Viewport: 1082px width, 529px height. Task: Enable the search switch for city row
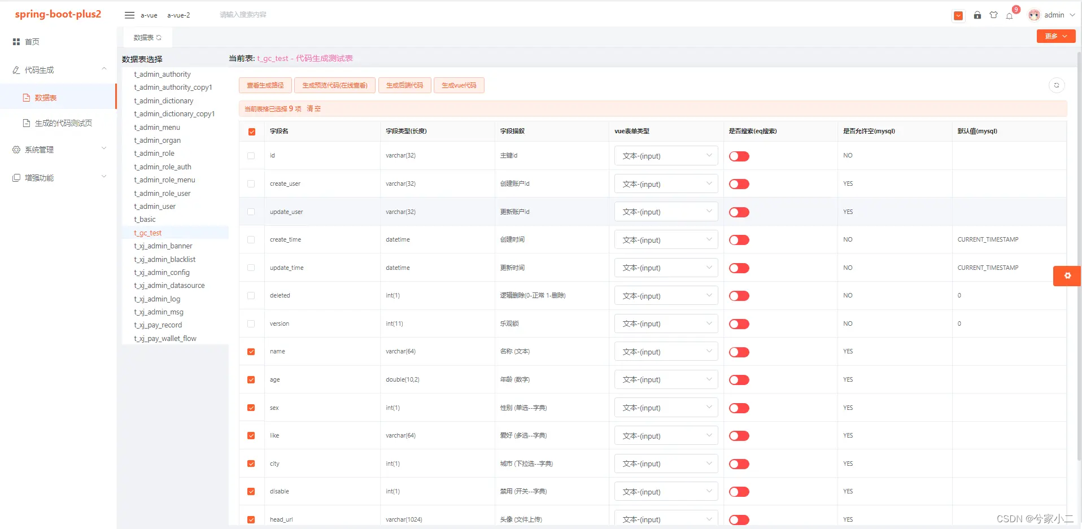[x=739, y=464]
